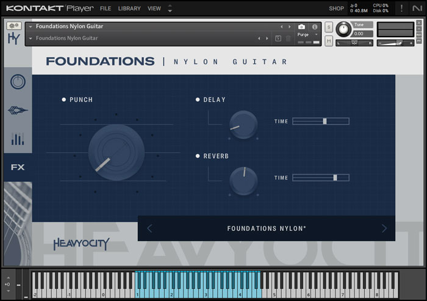Switch to the FX tab
This screenshot has height=301, width=427.
(x=18, y=167)
